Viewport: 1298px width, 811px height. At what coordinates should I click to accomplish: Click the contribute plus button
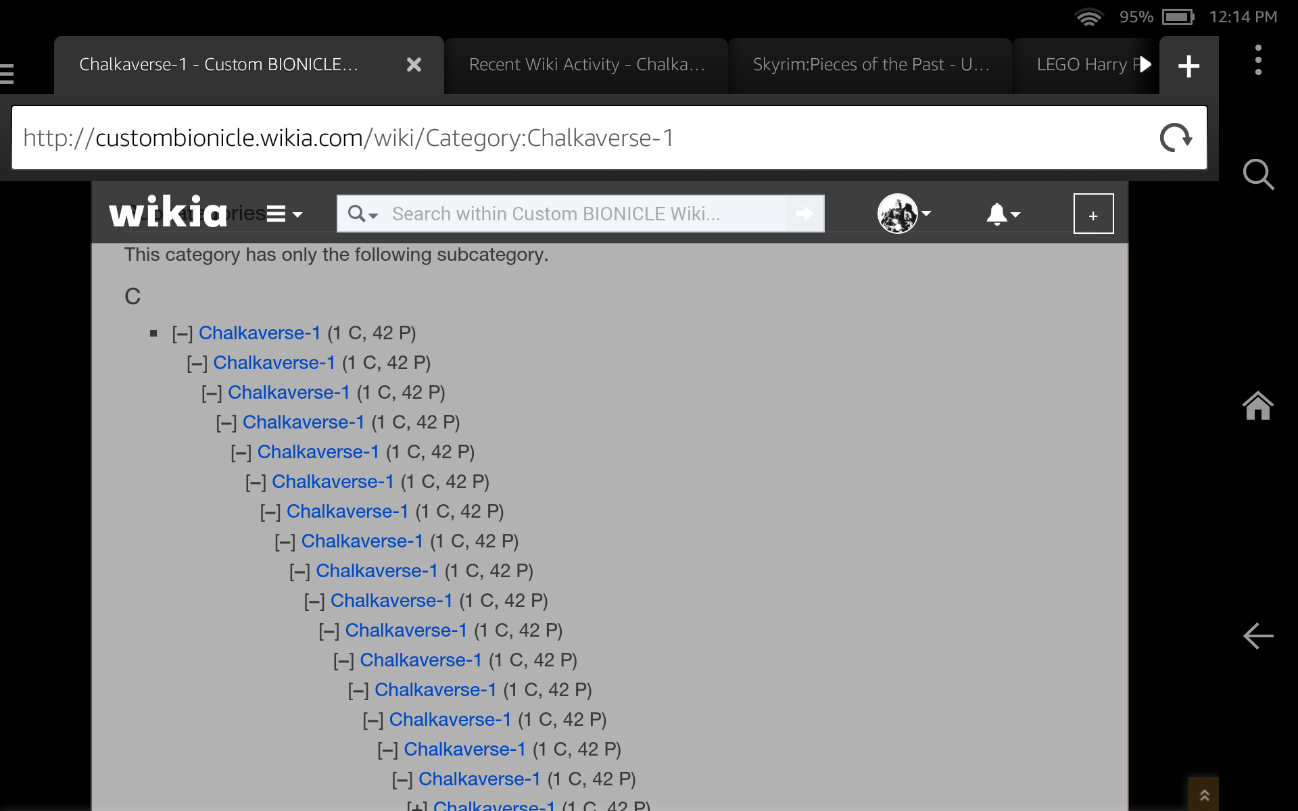[1093, 214]
